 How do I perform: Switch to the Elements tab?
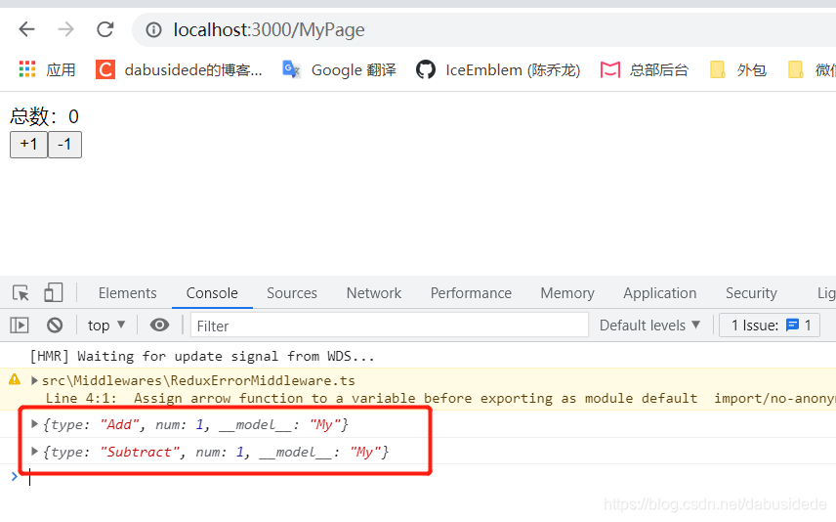tap(127, 293)
